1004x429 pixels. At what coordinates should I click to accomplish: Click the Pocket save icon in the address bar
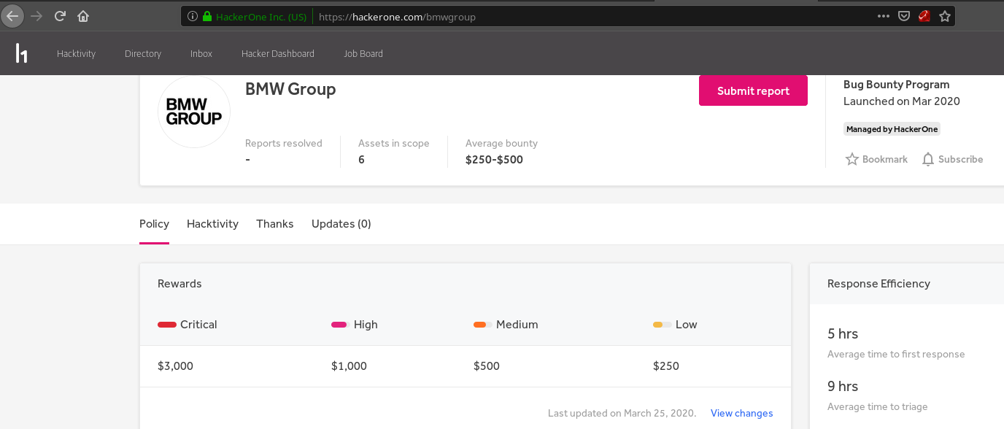904,16
